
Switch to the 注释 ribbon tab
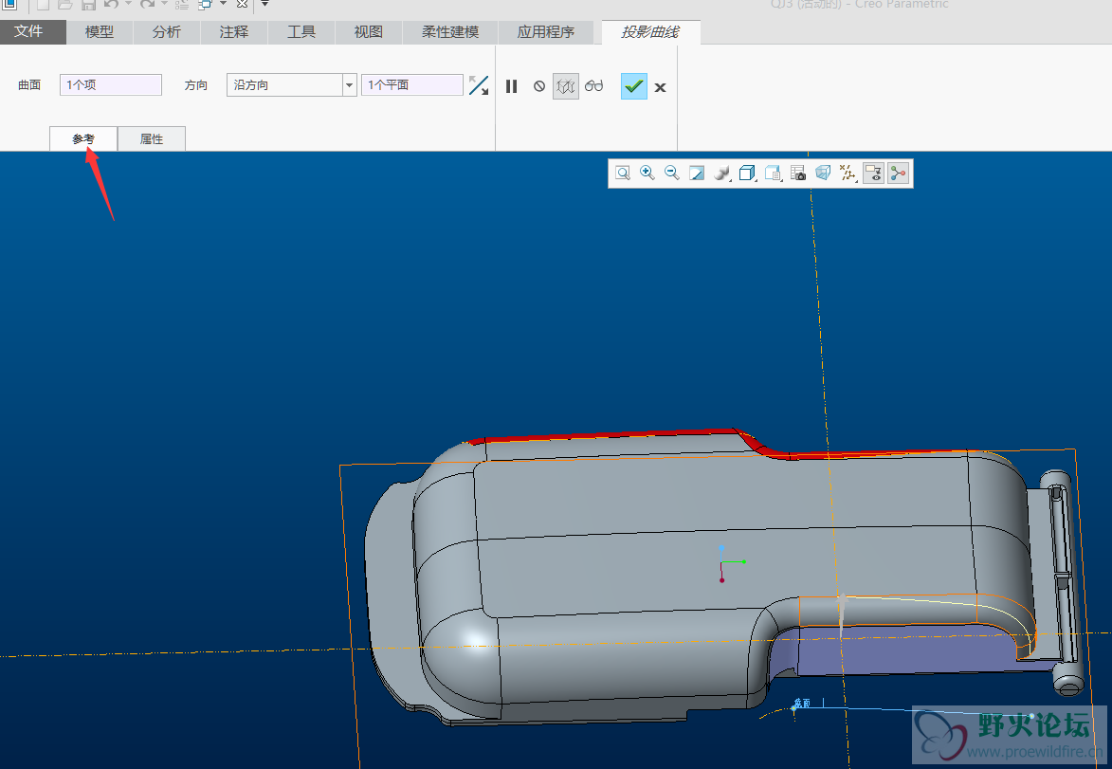[234, 32]
